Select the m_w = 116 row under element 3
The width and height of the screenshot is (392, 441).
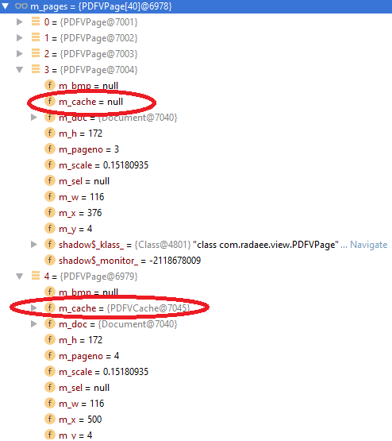pyautogui.click(x=196, y=197)
